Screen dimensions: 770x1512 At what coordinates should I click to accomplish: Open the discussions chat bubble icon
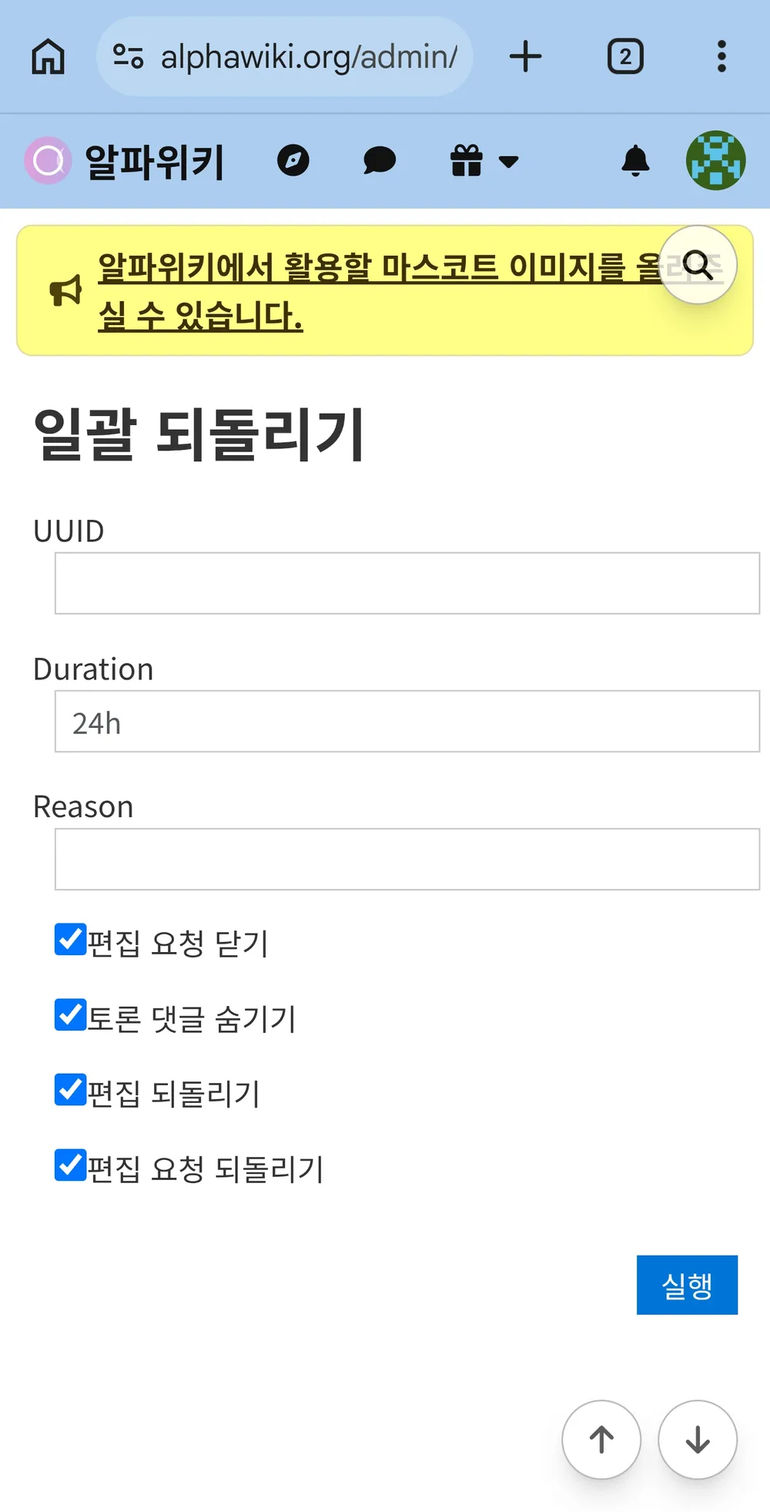tap(380, 161)
